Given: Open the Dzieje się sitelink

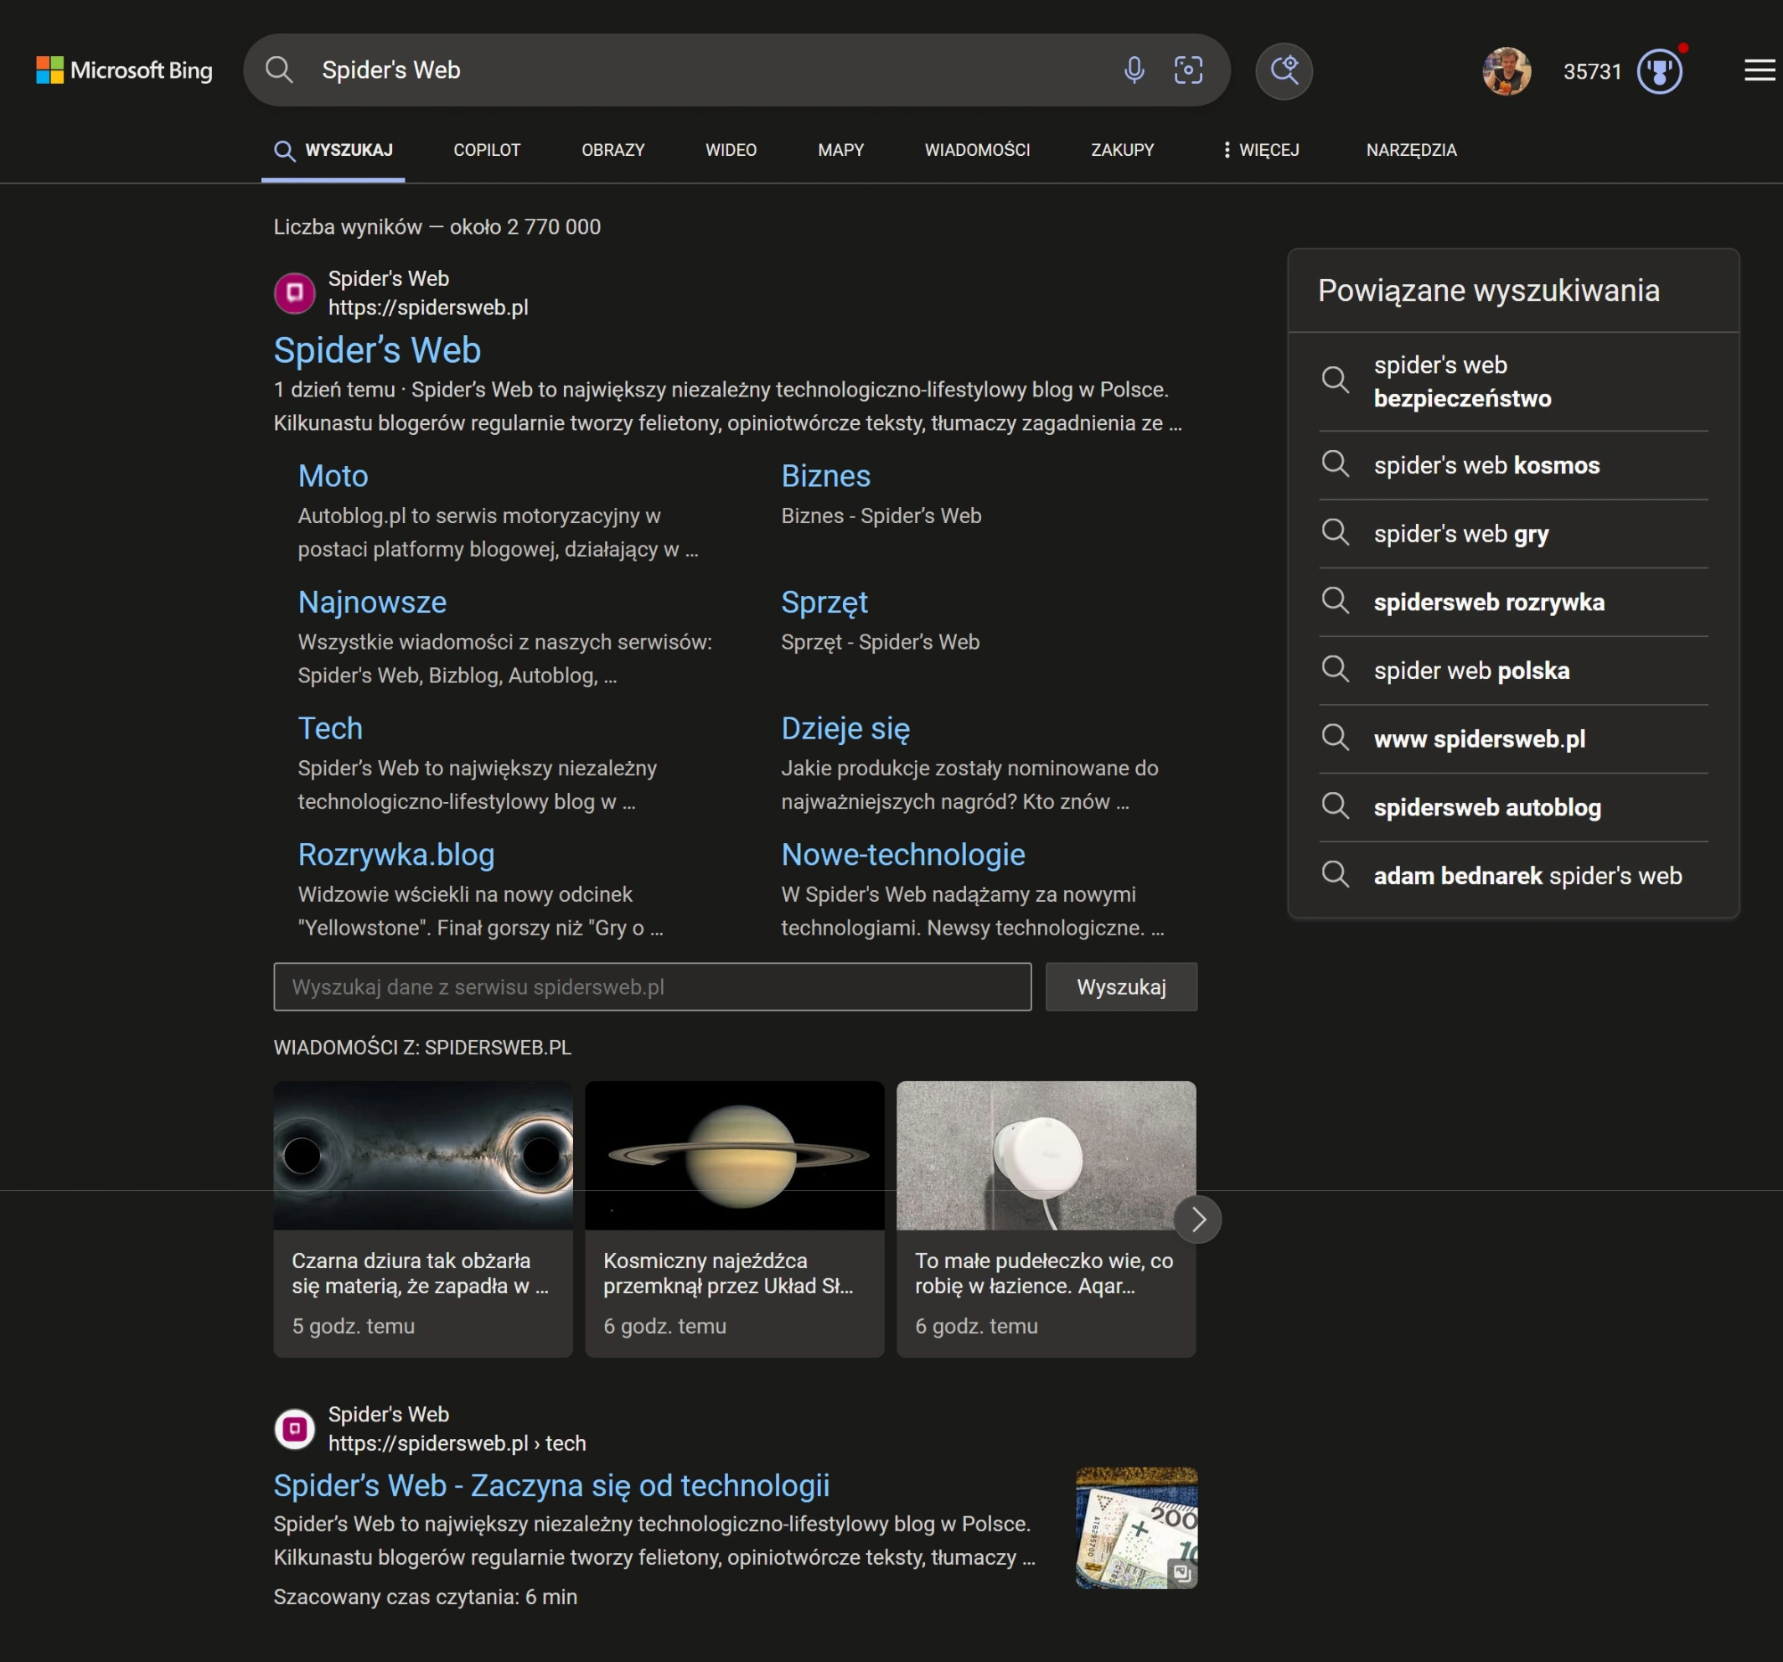Looking at the screenshot, I should pos(845,729).
